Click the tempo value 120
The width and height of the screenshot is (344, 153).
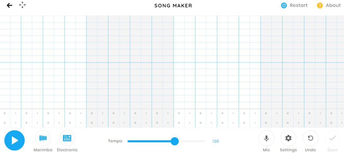[216, 141]
